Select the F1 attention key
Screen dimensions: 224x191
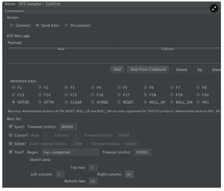click(13, 88)
